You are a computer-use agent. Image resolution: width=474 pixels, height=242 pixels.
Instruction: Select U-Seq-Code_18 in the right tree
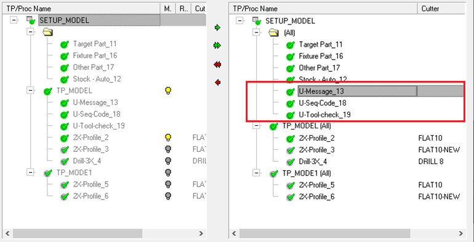pyautogui.click(x=322, y=103)
